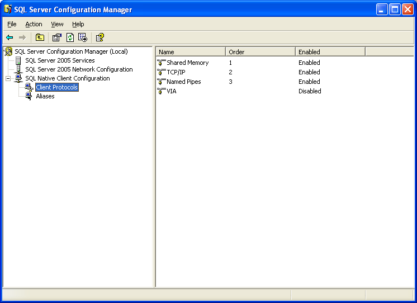
Task: Click the Disabled status of VIA
Action: pos(310,91)
